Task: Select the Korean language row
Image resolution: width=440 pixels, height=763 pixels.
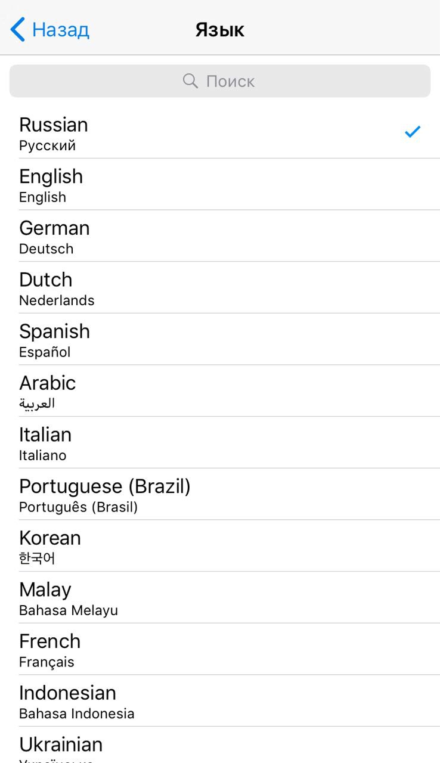Action: click(x=220, y=546)
